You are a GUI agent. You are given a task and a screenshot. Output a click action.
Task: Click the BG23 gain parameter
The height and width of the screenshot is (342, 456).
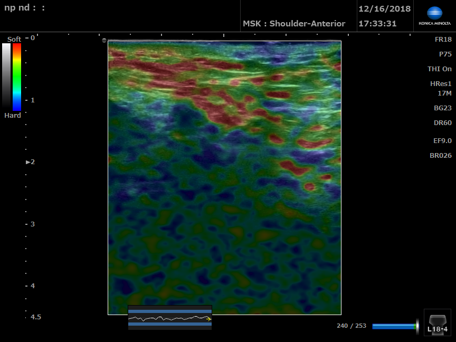(x=442, y=108)
